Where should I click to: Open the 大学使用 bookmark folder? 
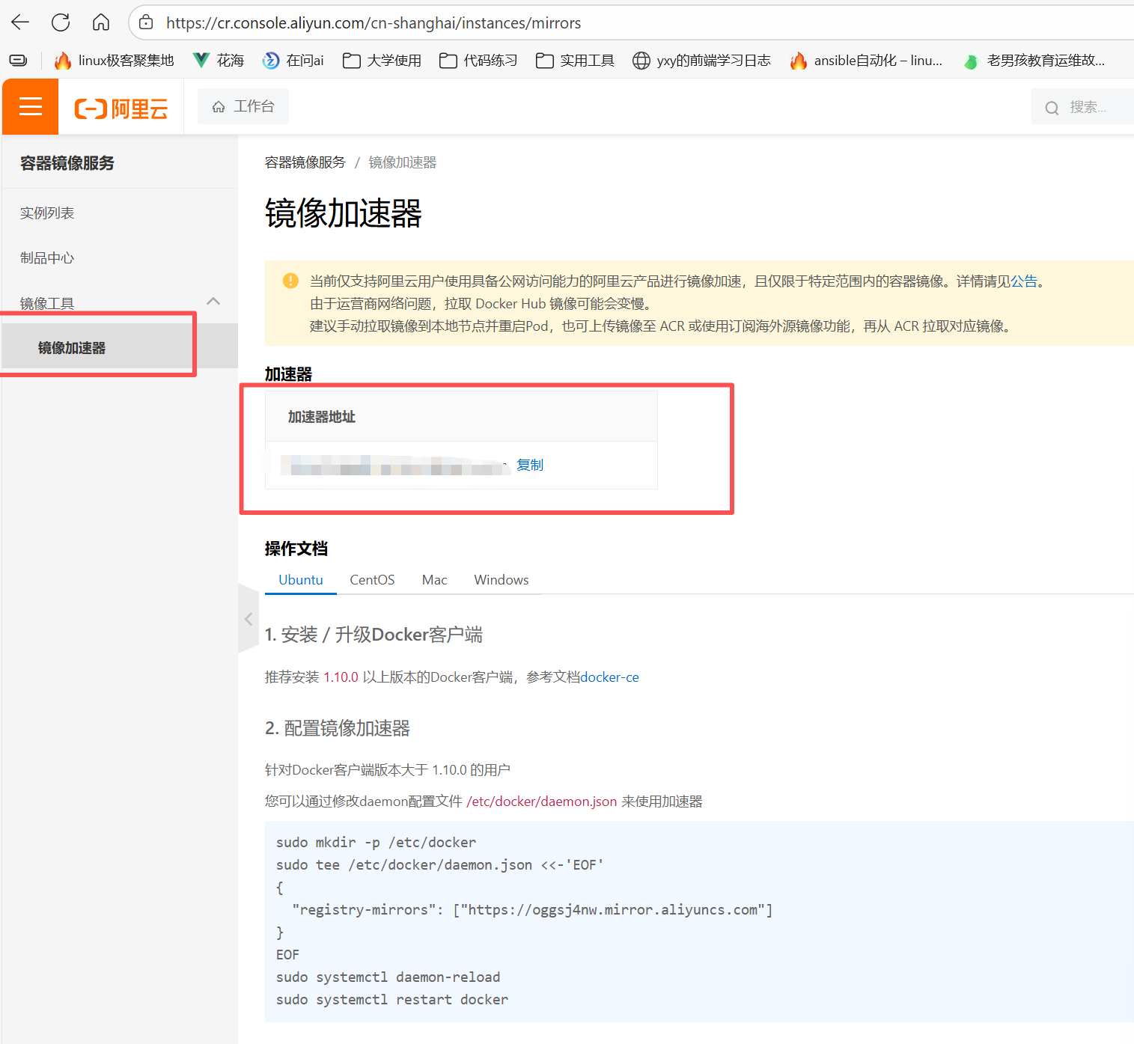(x=382, y=61)
